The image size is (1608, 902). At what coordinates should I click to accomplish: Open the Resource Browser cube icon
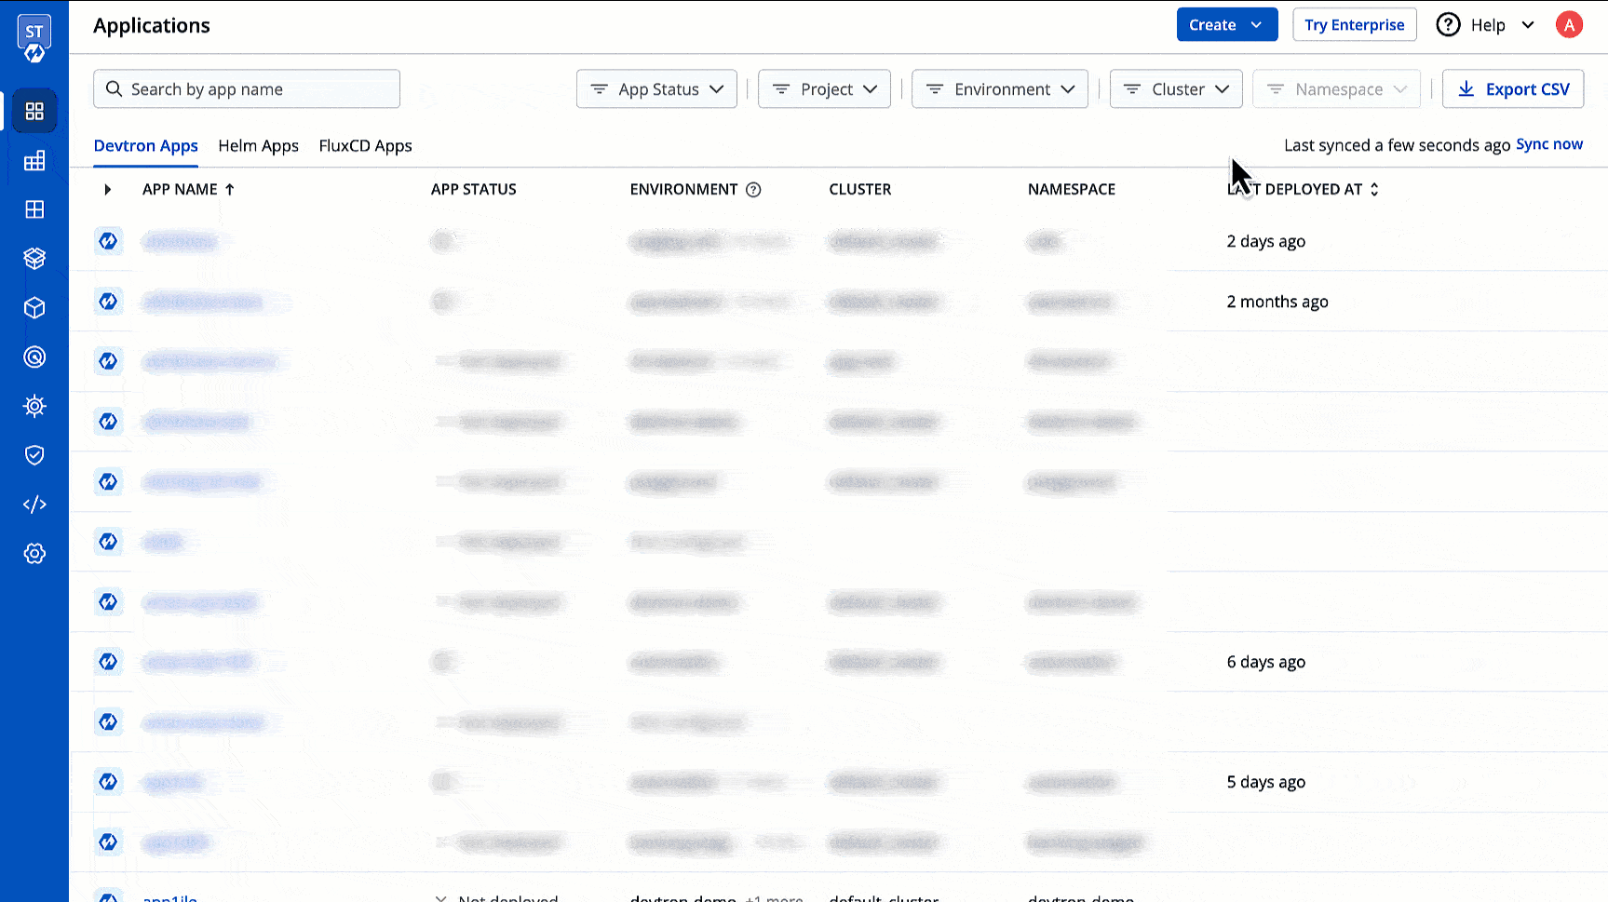[34, 307]
